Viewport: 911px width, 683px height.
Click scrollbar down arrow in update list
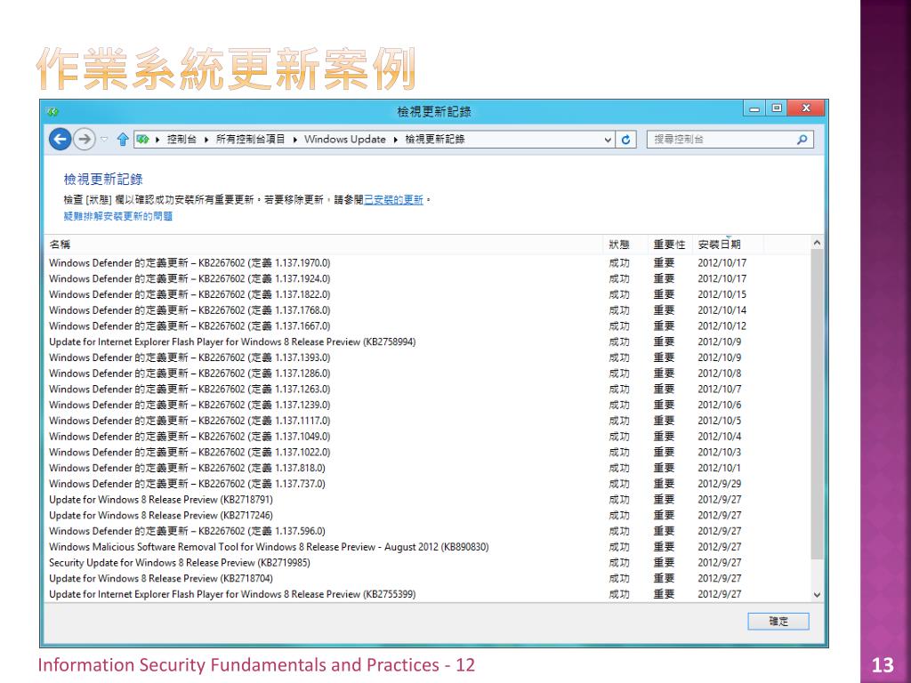click(817, 595)
